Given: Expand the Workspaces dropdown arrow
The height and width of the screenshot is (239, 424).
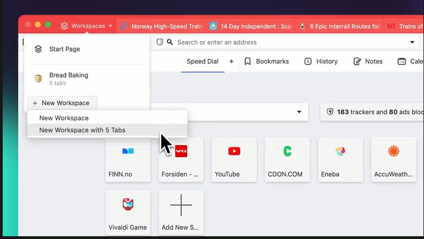Looking at the screenshot, I should coord(111,26).
